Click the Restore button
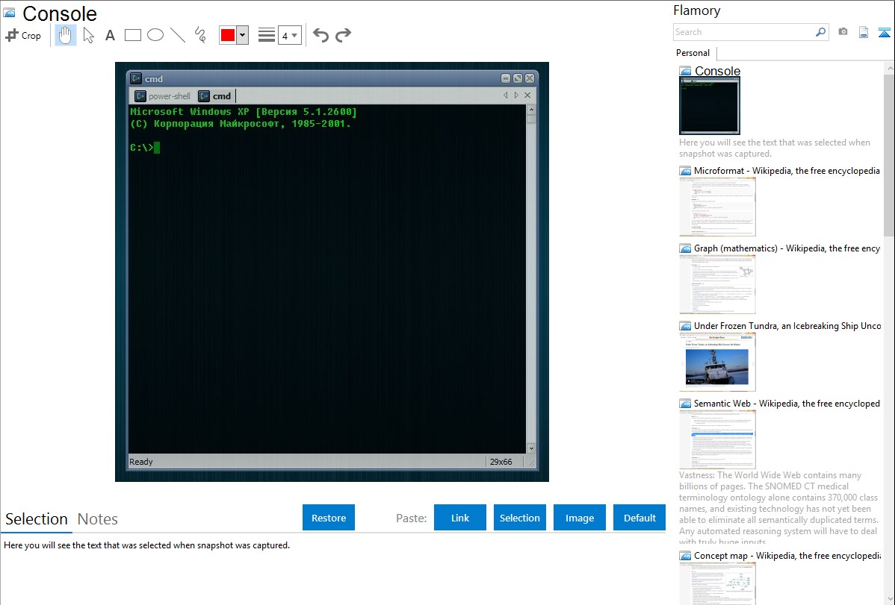 [329, 518]
